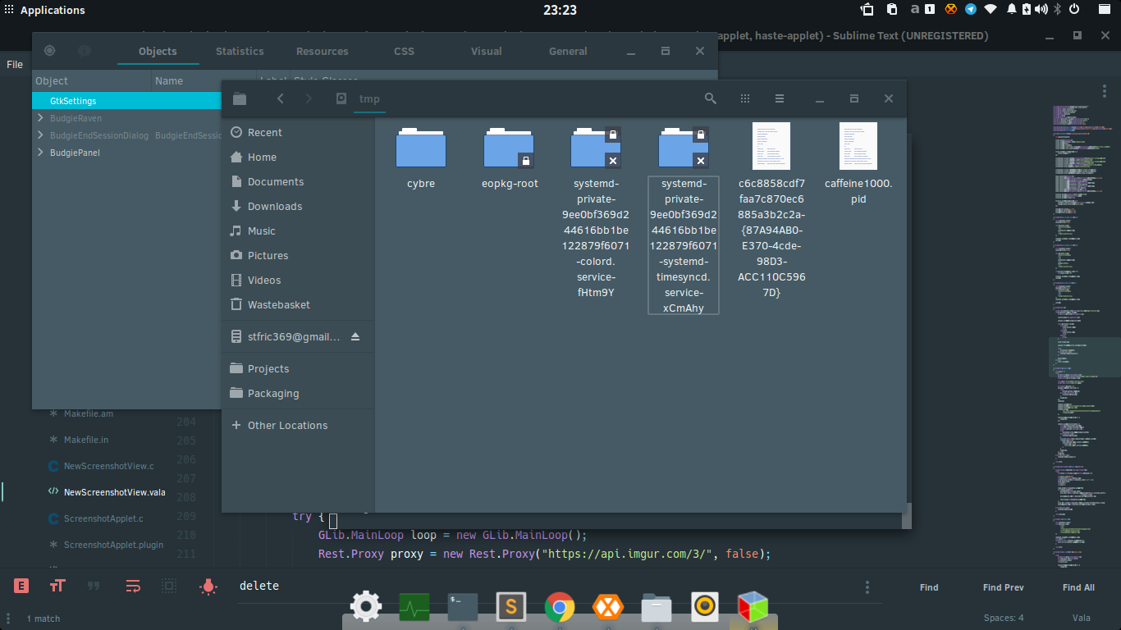Click the Find All button
Screen dimensions: 1121x630
click(1078, 587)
